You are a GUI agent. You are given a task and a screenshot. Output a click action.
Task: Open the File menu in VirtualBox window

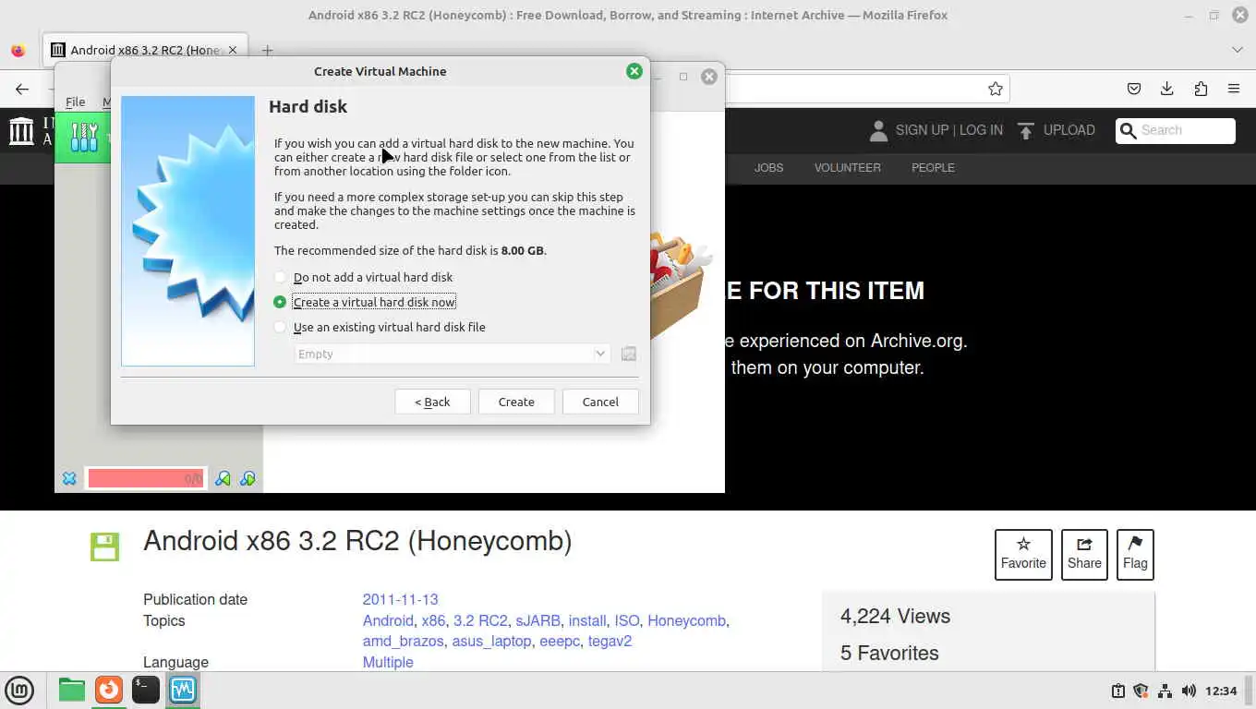point(75,102)
